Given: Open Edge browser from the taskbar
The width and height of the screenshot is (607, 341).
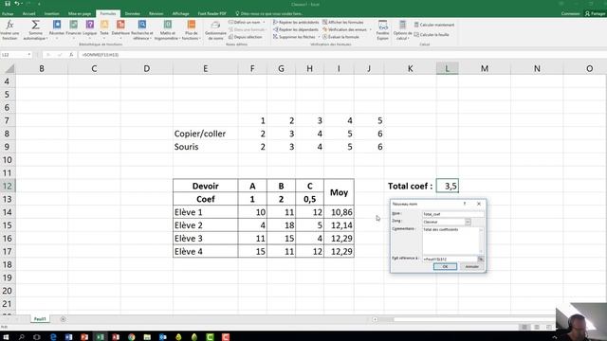Looking at the screenshot, I should pos(53,337).
